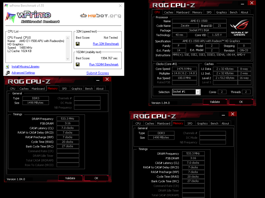265x198 pixels.
Task: Open About tab in bottom-right Memory window
Action: click(x=225, y=123)
